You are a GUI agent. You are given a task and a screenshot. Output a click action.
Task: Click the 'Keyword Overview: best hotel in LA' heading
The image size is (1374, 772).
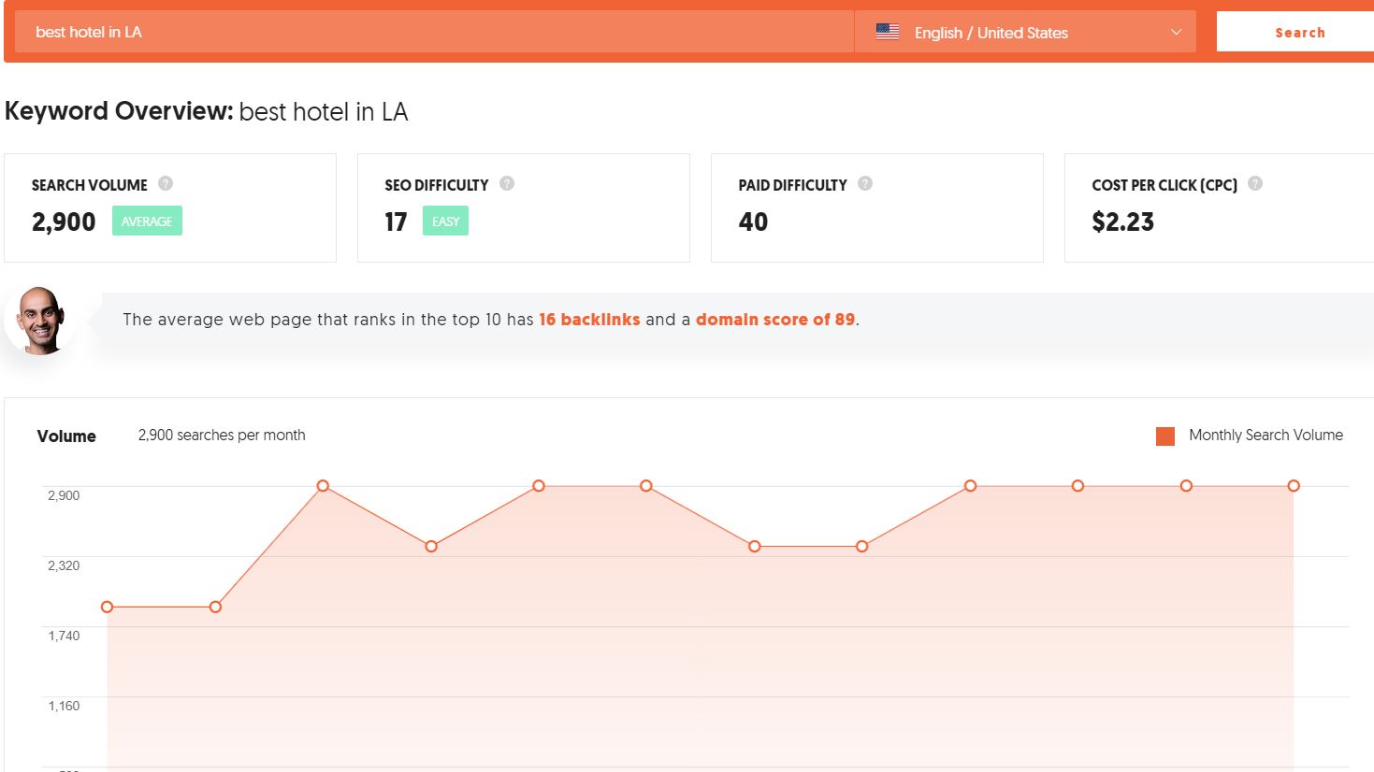[207, 111]
